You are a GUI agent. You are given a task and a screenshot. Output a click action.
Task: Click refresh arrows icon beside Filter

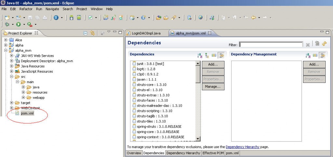(x=324, y=44)
